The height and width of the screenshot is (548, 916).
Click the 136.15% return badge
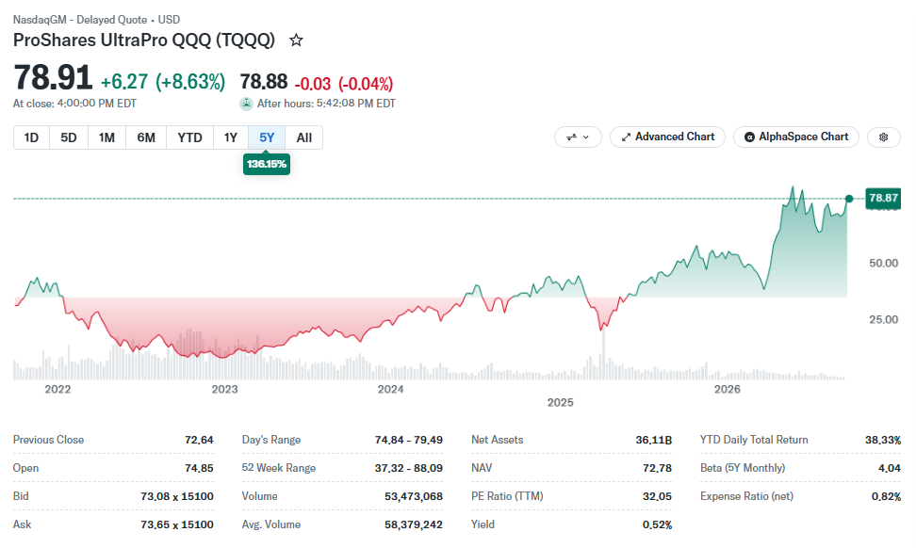coord(267,164)
